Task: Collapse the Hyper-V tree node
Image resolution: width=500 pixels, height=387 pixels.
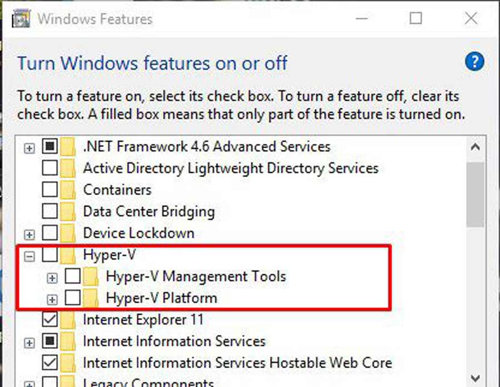Action: pyautogui.click(x=29, y=255)
